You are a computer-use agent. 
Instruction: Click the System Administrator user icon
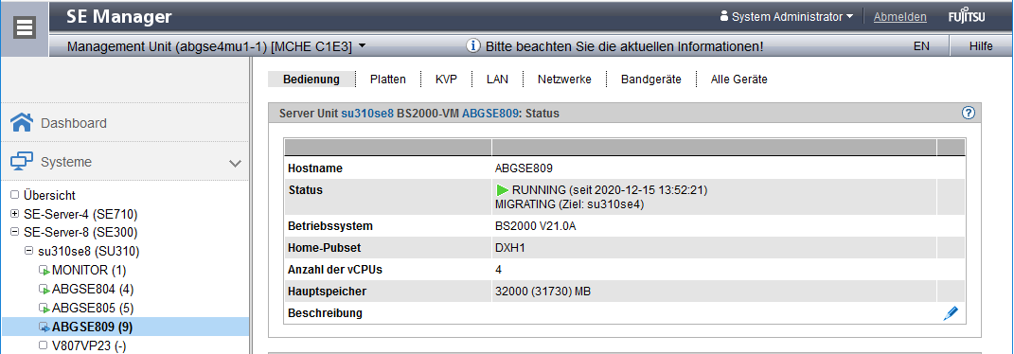click(x=723, y=17)
